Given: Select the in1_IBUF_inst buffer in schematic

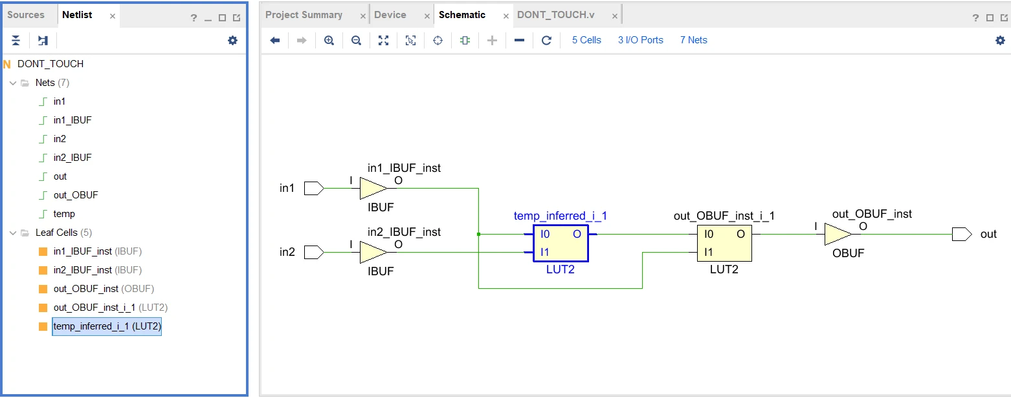Looking at the screenshot, I should coord(372,188).
